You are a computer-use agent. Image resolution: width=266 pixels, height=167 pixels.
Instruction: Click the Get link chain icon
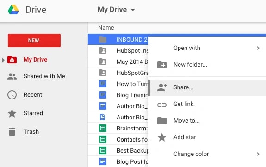(x=162, y=105)
